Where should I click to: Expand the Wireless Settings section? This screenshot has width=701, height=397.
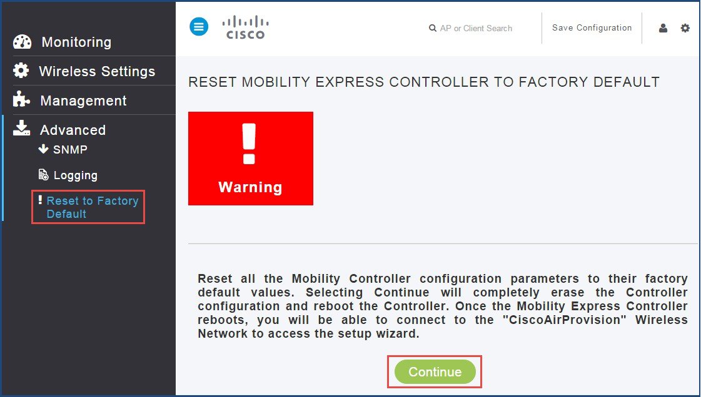[x=97, y=71]
